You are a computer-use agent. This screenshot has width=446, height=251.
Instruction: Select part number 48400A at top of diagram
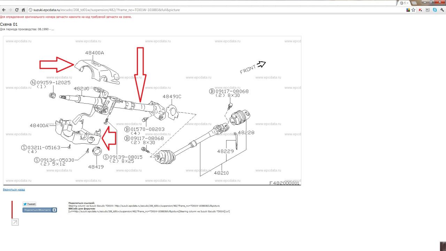point(94,53)
